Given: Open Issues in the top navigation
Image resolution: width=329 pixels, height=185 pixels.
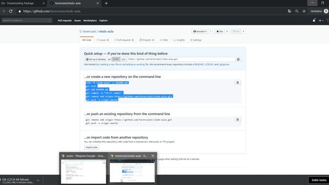Looking at the screenshot, I should tap(78, 21).
